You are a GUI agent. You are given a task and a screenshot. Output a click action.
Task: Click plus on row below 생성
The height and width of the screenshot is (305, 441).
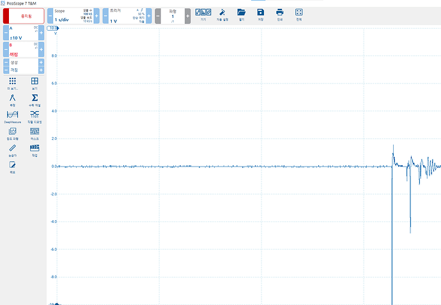pos(41,70)
